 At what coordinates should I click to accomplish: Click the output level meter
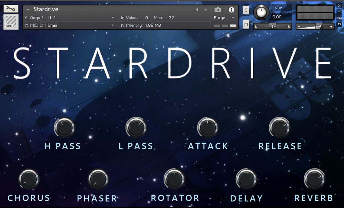[315, 12]
